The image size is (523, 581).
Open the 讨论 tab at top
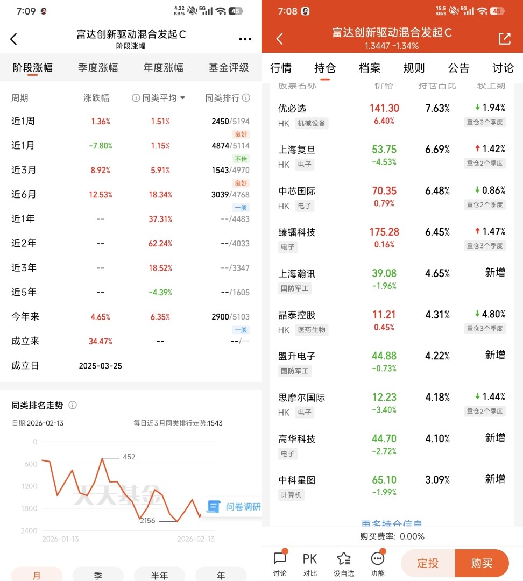click(x=503, y=68)
